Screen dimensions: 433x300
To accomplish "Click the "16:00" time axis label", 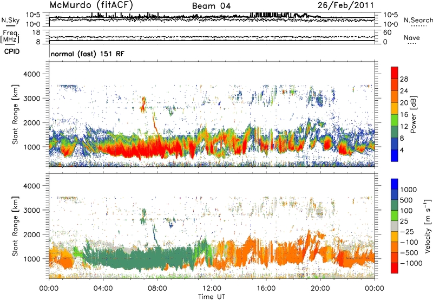I will coord(266,289).
